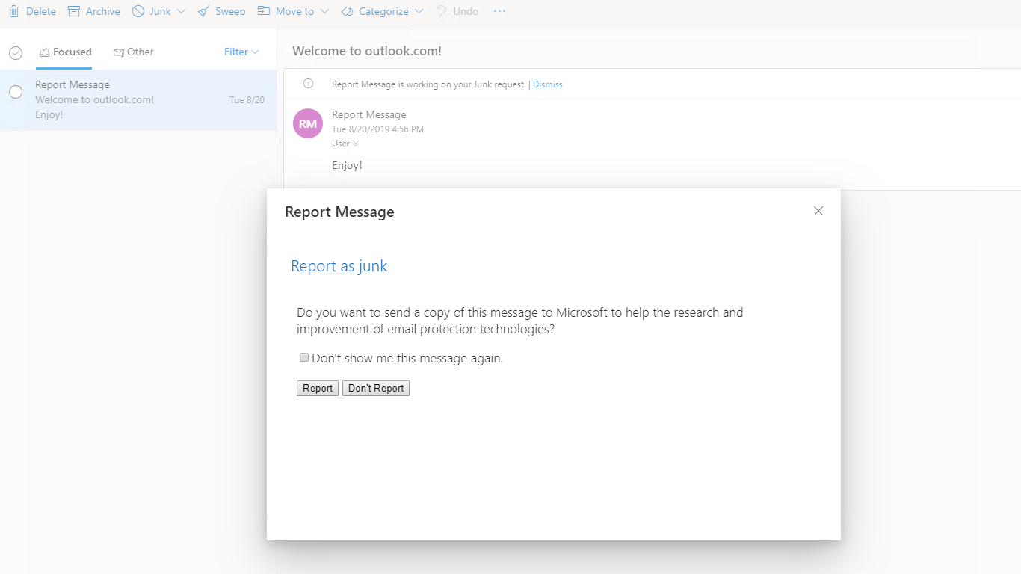Select the Report Message email circle
The width and height of the screenshot is (1021, 574).
(16, 92)
